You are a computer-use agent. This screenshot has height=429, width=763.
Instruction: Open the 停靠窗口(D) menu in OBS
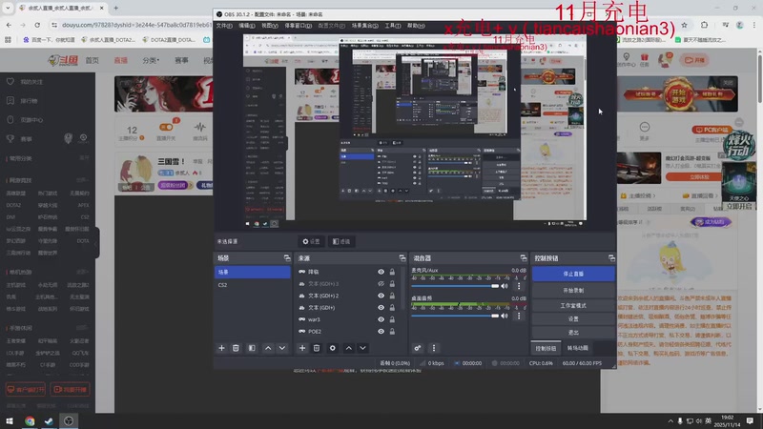[298, 26]
